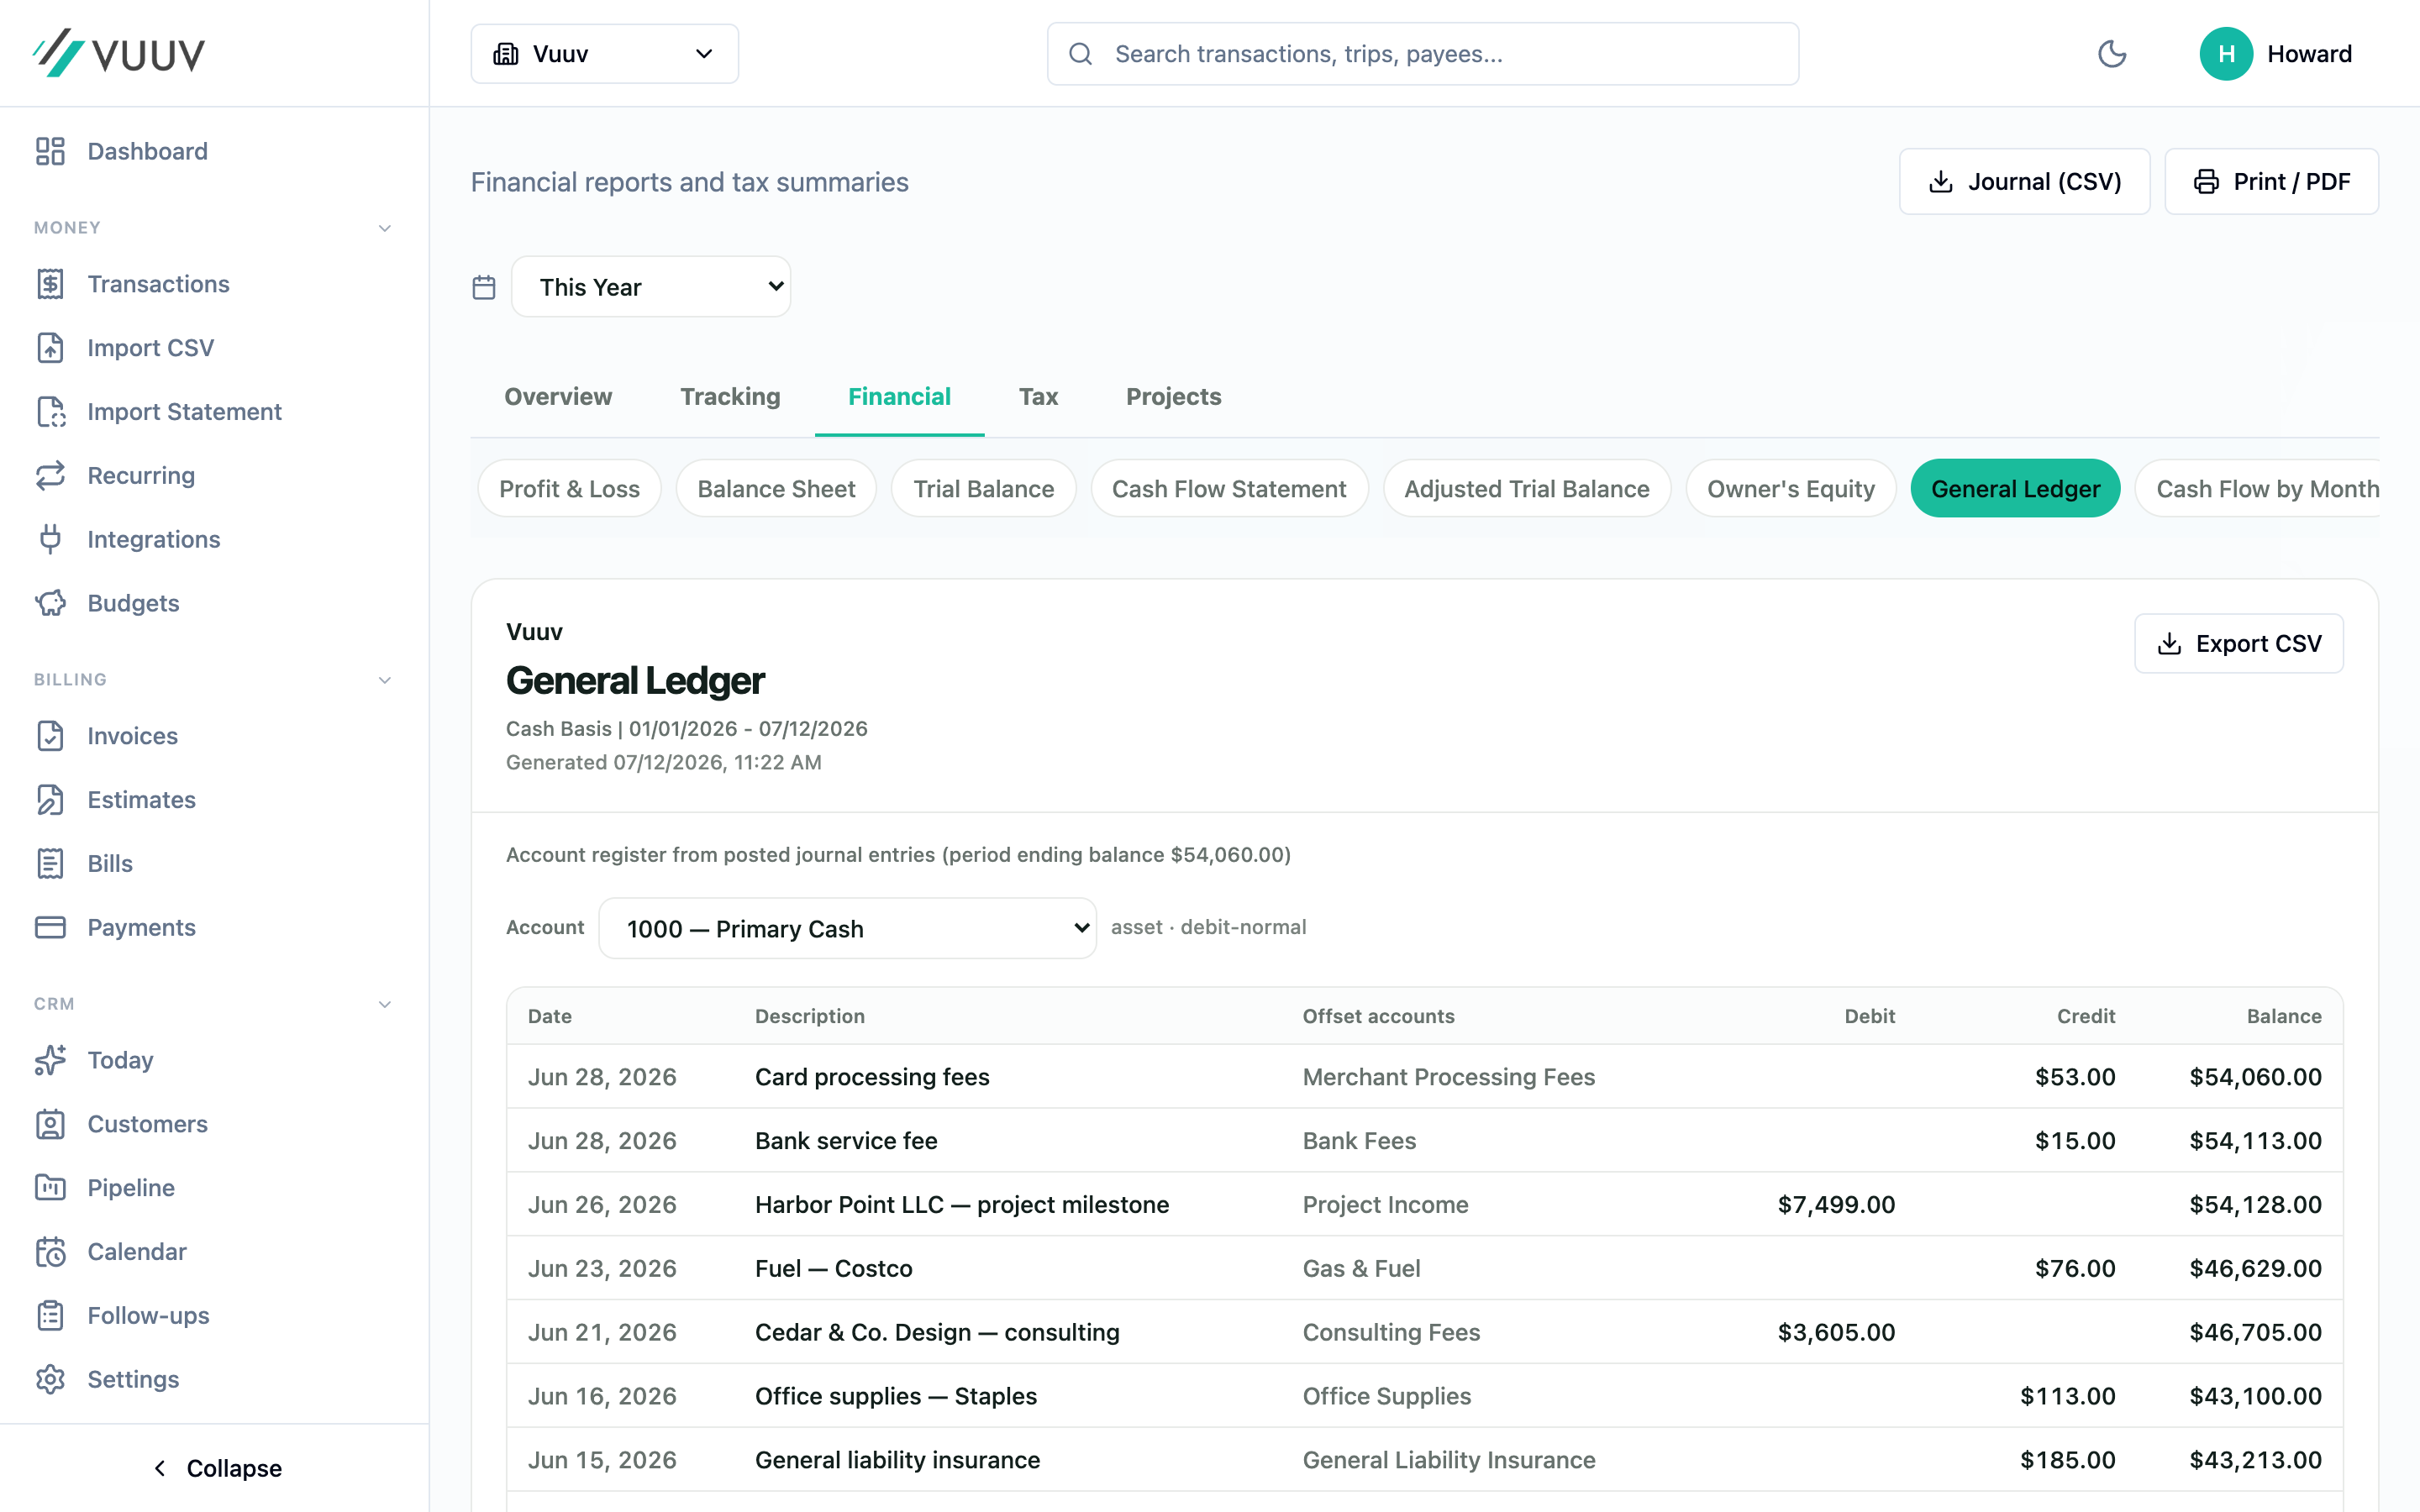The width and height of the screenshot is (2420, 1512).
Task: Click the Import CSV file icon
Action: tap(50, 348)
